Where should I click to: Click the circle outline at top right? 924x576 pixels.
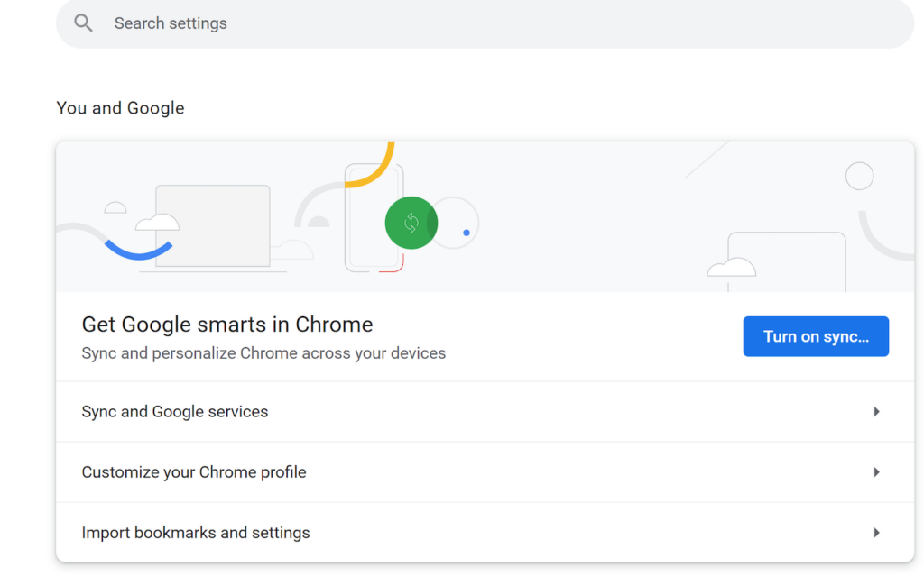[859, 176]
